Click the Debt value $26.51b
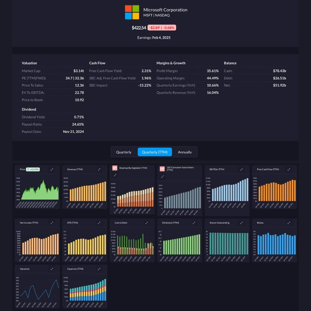 279,78
